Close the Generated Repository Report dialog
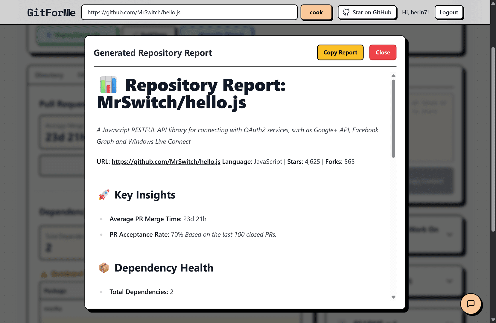 [x=383, y=53]
